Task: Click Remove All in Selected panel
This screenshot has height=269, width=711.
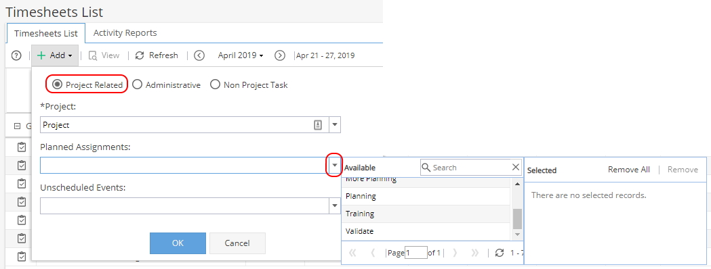Action: [628, 170]
